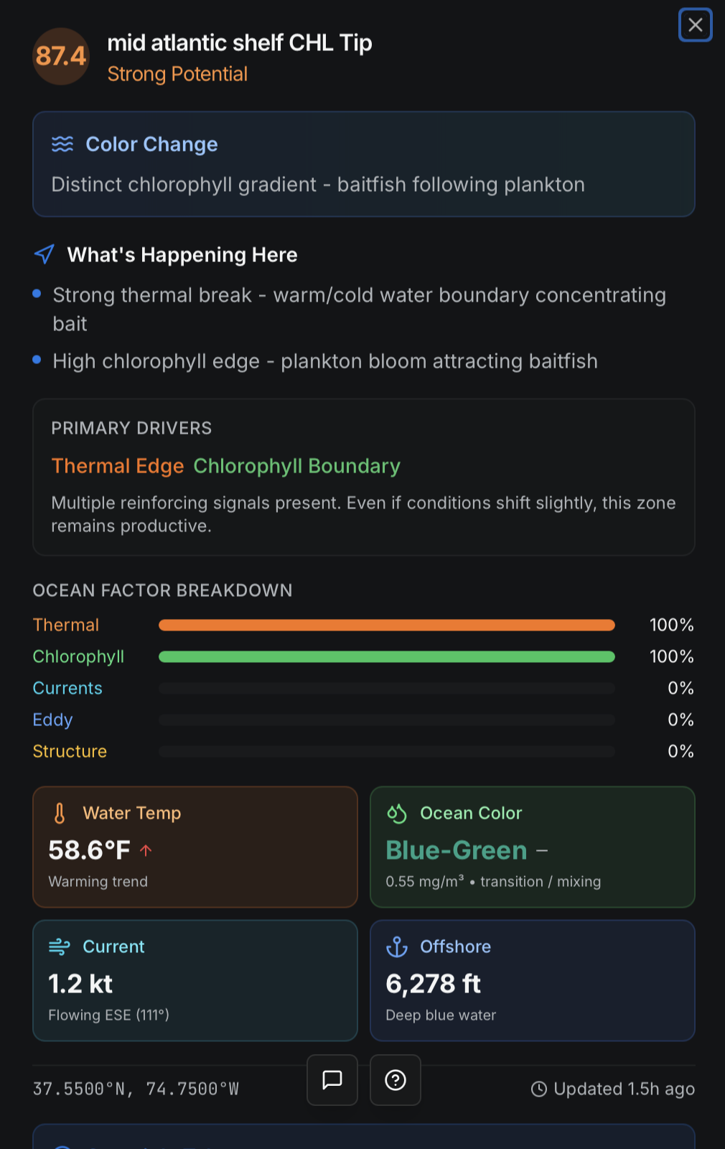Click the warming trend up arrow
Viewport: 725px width, 1149px height.
pos(146,850)
